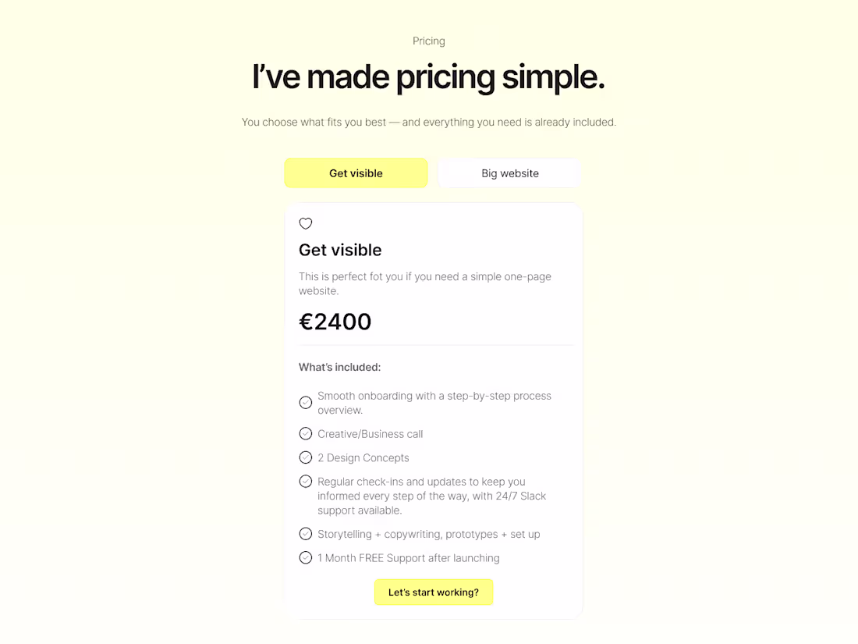858x644 pixels.
Task: Click the checkmark next to "2 Design Concepts"
Action: click(x=305, y=457)
